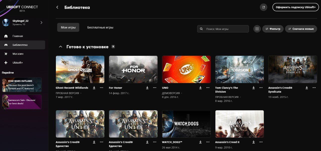Open more options for Assassin's Creed Syndicate
This screenshot has height=151, width=321.
point(314,88)
